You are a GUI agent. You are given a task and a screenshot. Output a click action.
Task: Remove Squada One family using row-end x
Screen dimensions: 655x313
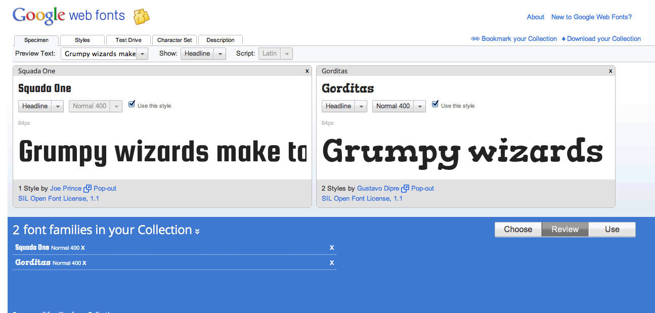click(332, 247)
